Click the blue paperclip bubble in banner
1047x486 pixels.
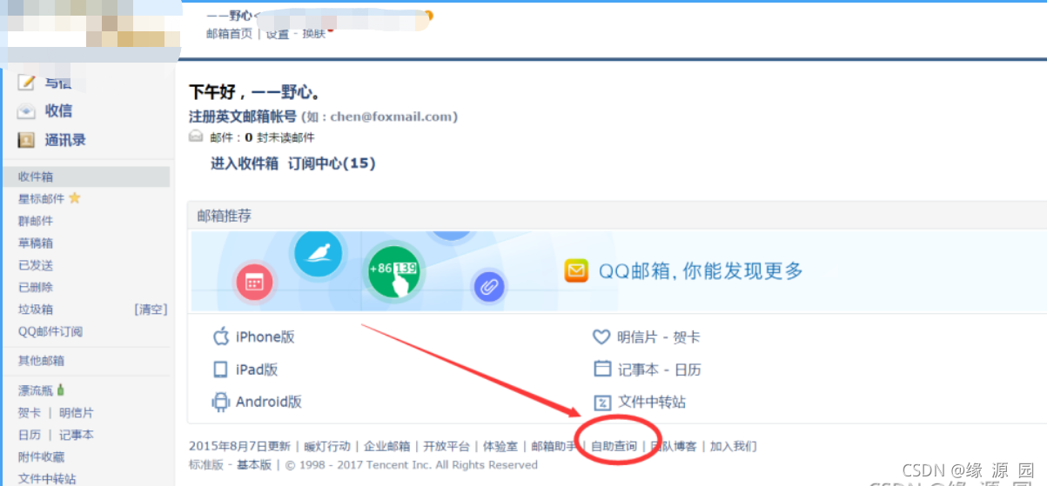pos(489,286)
